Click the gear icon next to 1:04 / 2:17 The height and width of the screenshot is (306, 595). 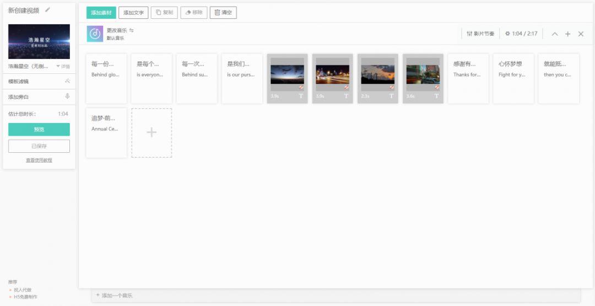[507, 34]
